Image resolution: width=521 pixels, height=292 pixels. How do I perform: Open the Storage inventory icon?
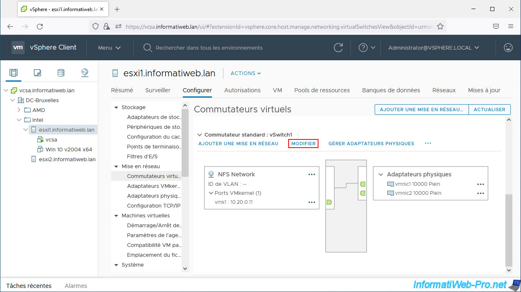[x=61, y=73]
